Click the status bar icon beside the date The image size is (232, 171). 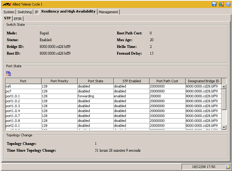tap(228, 167)
